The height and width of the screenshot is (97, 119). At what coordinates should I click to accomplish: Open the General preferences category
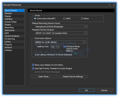click(15, 13)
